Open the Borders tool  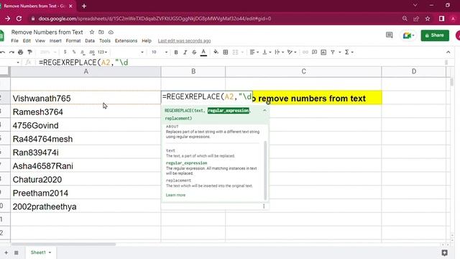(226, 53)
